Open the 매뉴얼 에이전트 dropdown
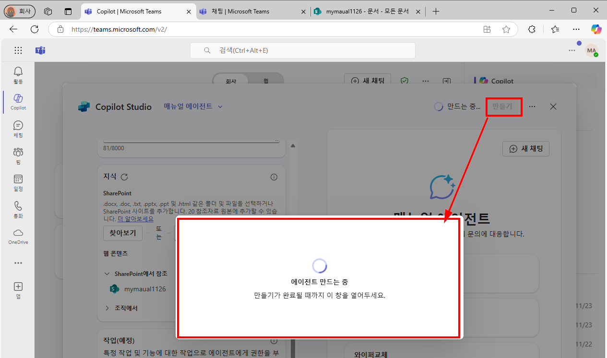 tap(193, 107)
